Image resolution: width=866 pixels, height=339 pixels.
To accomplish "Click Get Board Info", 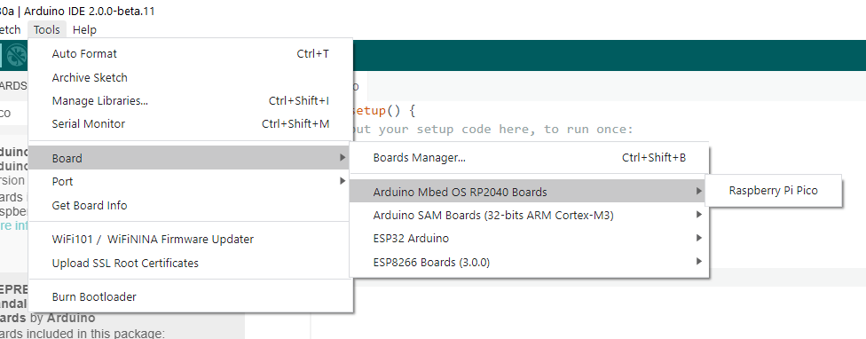I will coord(191,205).
